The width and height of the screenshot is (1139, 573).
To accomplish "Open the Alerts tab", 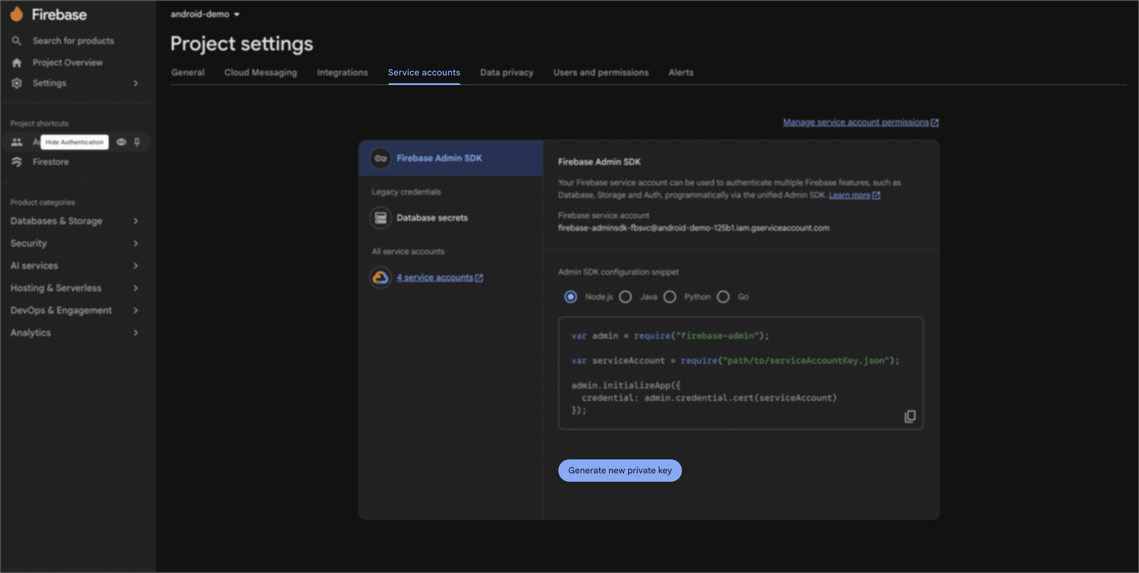I will [681, 73].
